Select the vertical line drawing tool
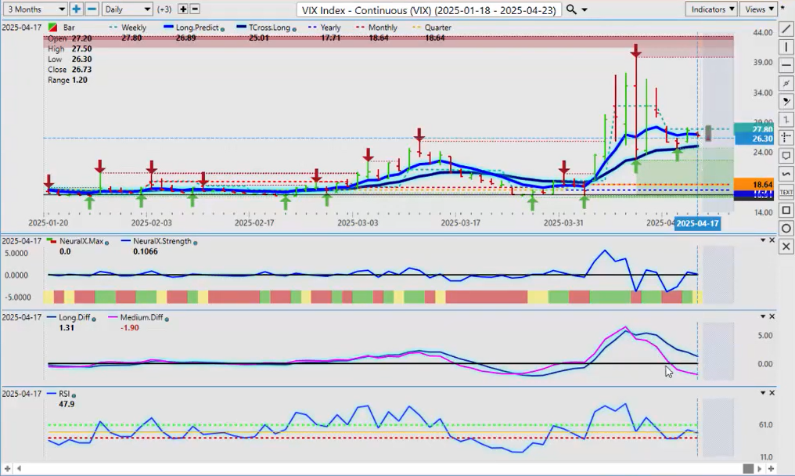Screen dimensions: 795x476 pyautogui.click(x=786, y=47)
